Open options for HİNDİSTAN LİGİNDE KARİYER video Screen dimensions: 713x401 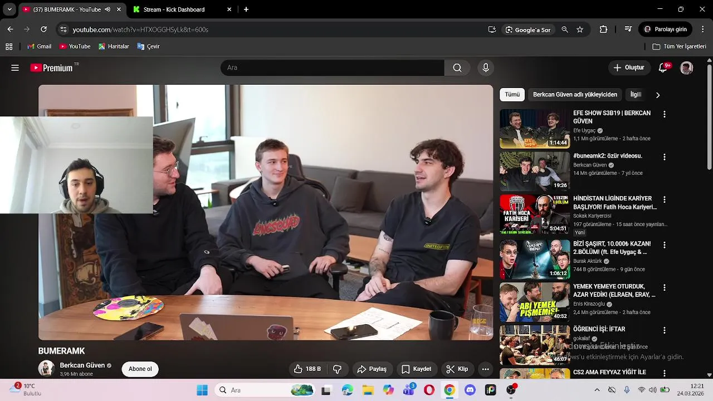(x=664, y=199)
